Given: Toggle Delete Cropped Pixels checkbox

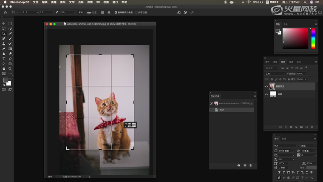Looking at the screenshot, I should (x=116, y=12).
